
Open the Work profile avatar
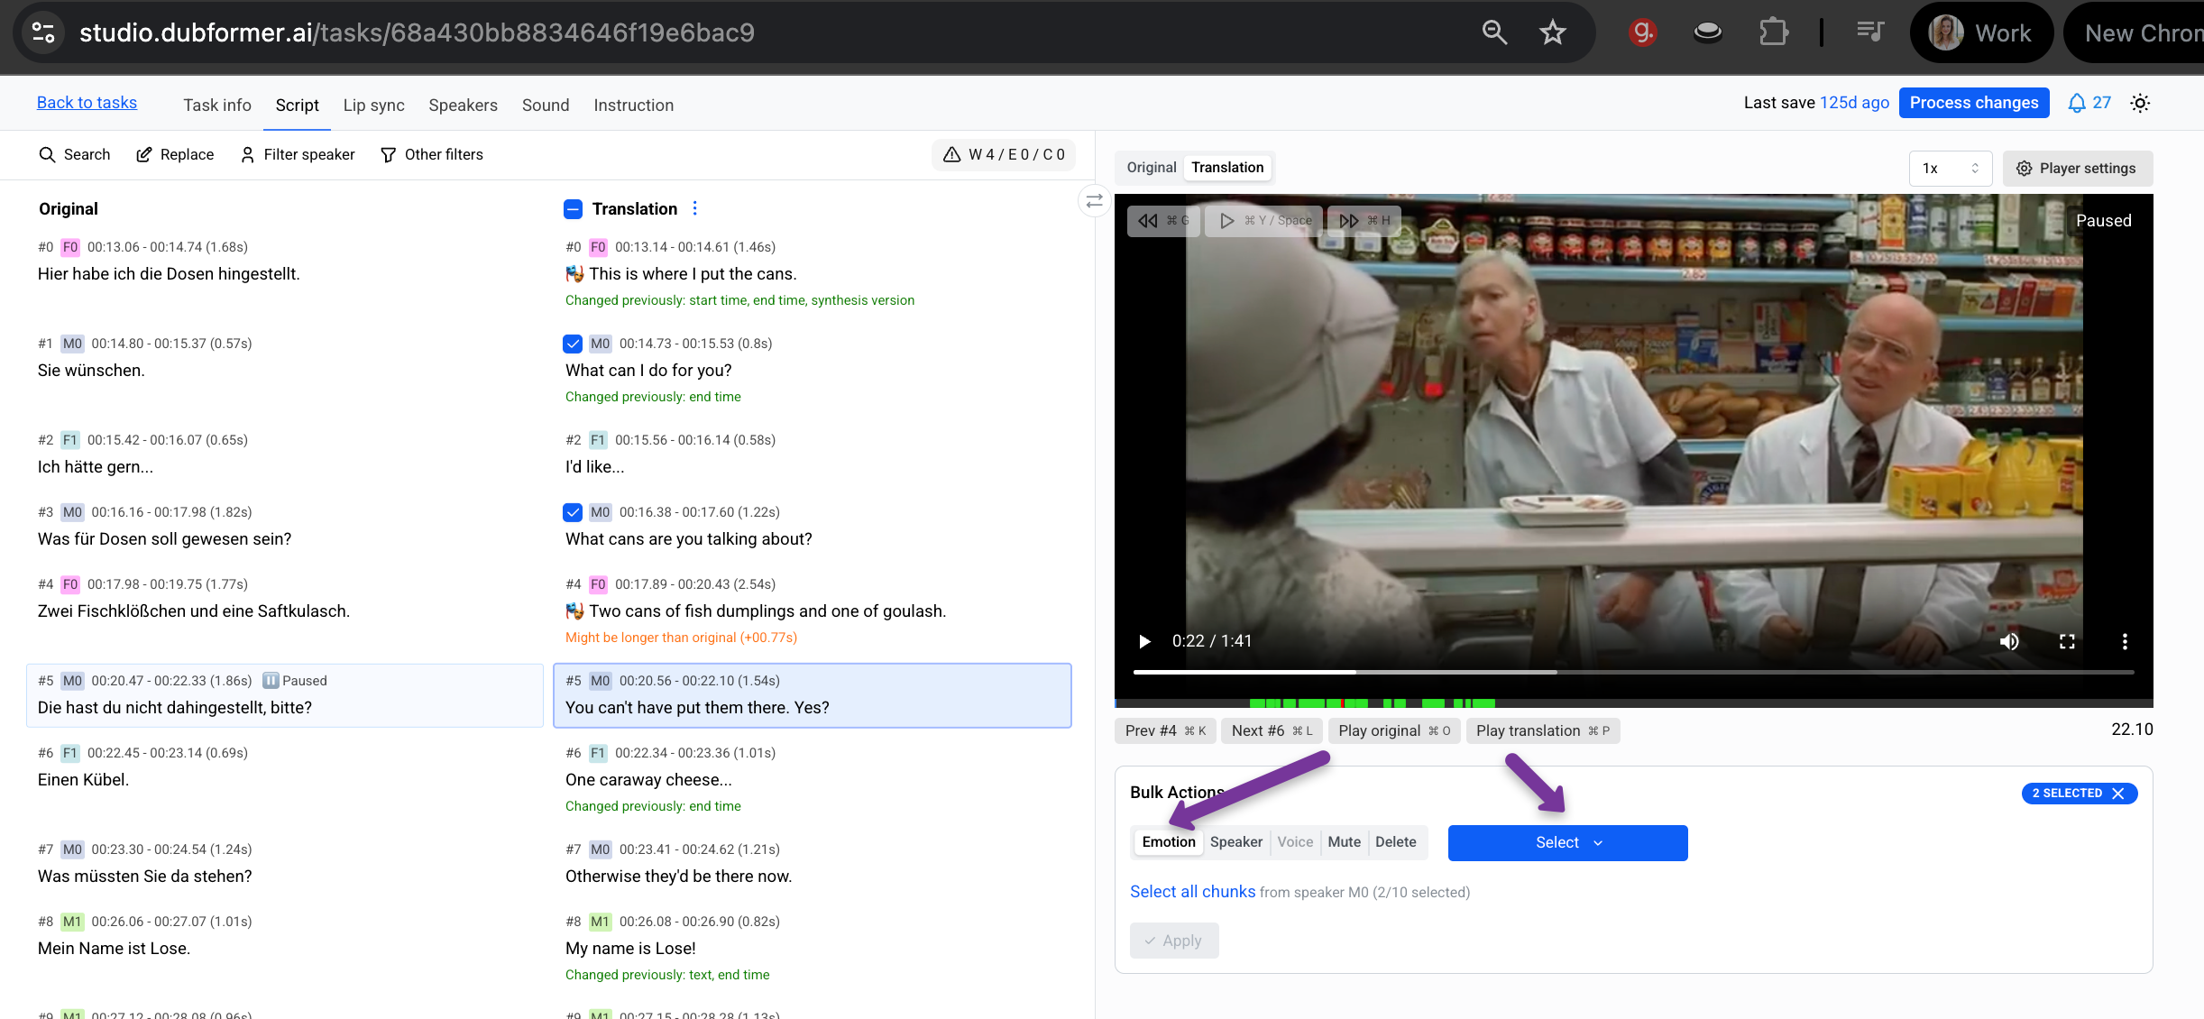coord(1945,32)
